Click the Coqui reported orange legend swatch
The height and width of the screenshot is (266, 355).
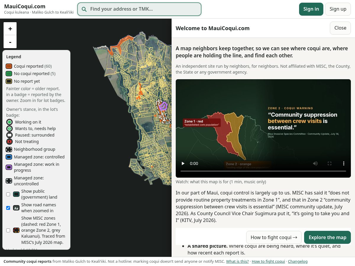pyautogui.click(x=9, y=66)
